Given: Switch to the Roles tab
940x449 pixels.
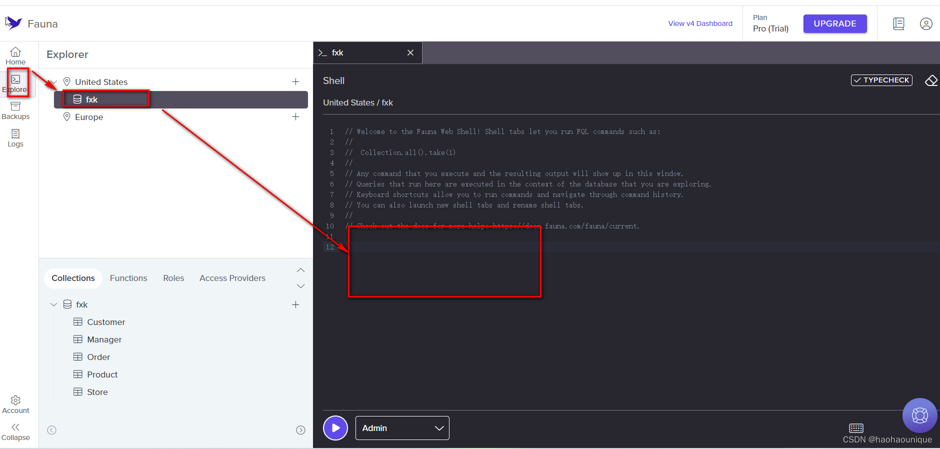Looking at the screenshot, I should pos(173,278).
